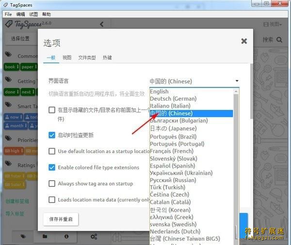291x245 pixels.
Task: Choose Korean language option
Action: click(192, 210)
